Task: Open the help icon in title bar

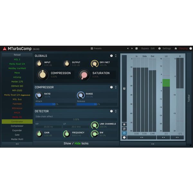Action: tap(190, 49)
